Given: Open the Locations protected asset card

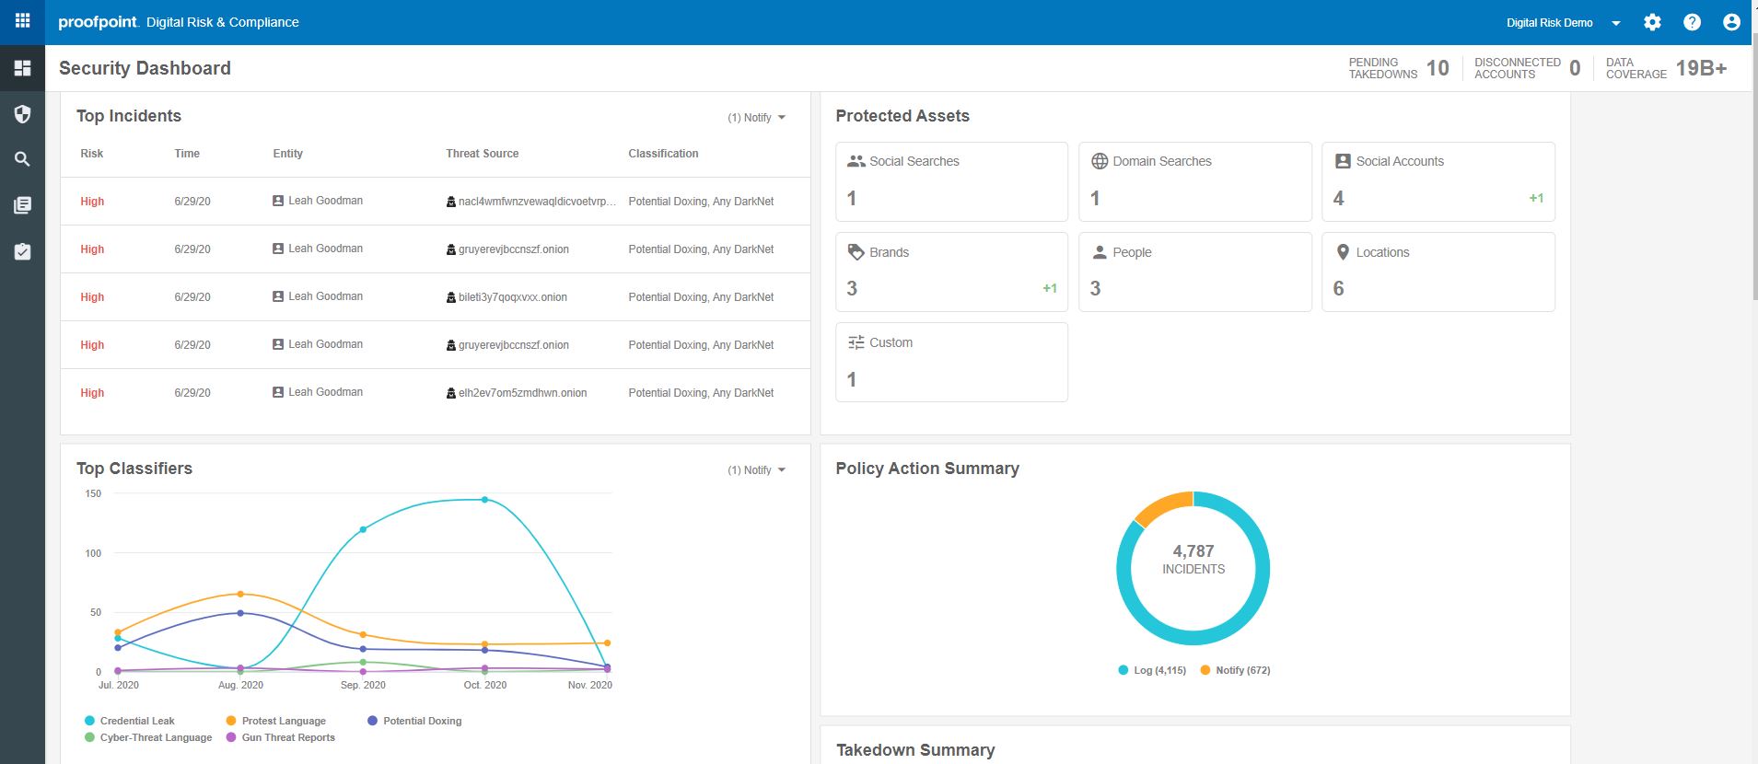Looking at the screenshot, I should [1438, 272].
